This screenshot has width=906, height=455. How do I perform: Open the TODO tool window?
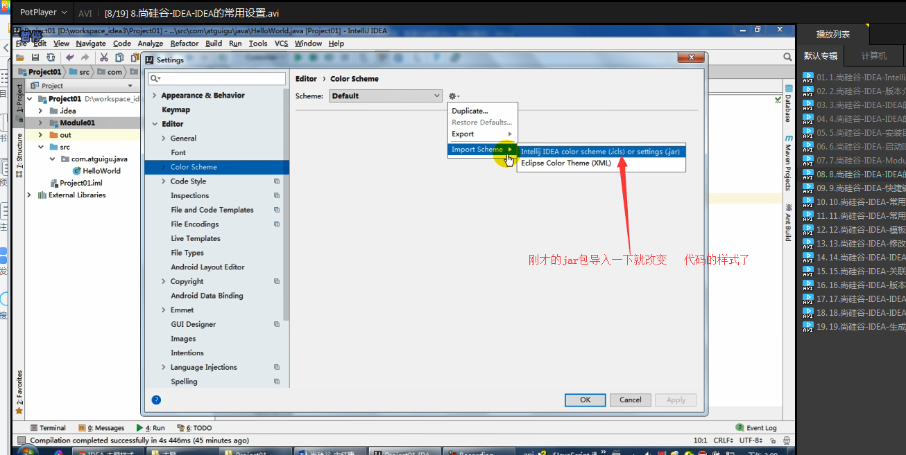(194, 428)
